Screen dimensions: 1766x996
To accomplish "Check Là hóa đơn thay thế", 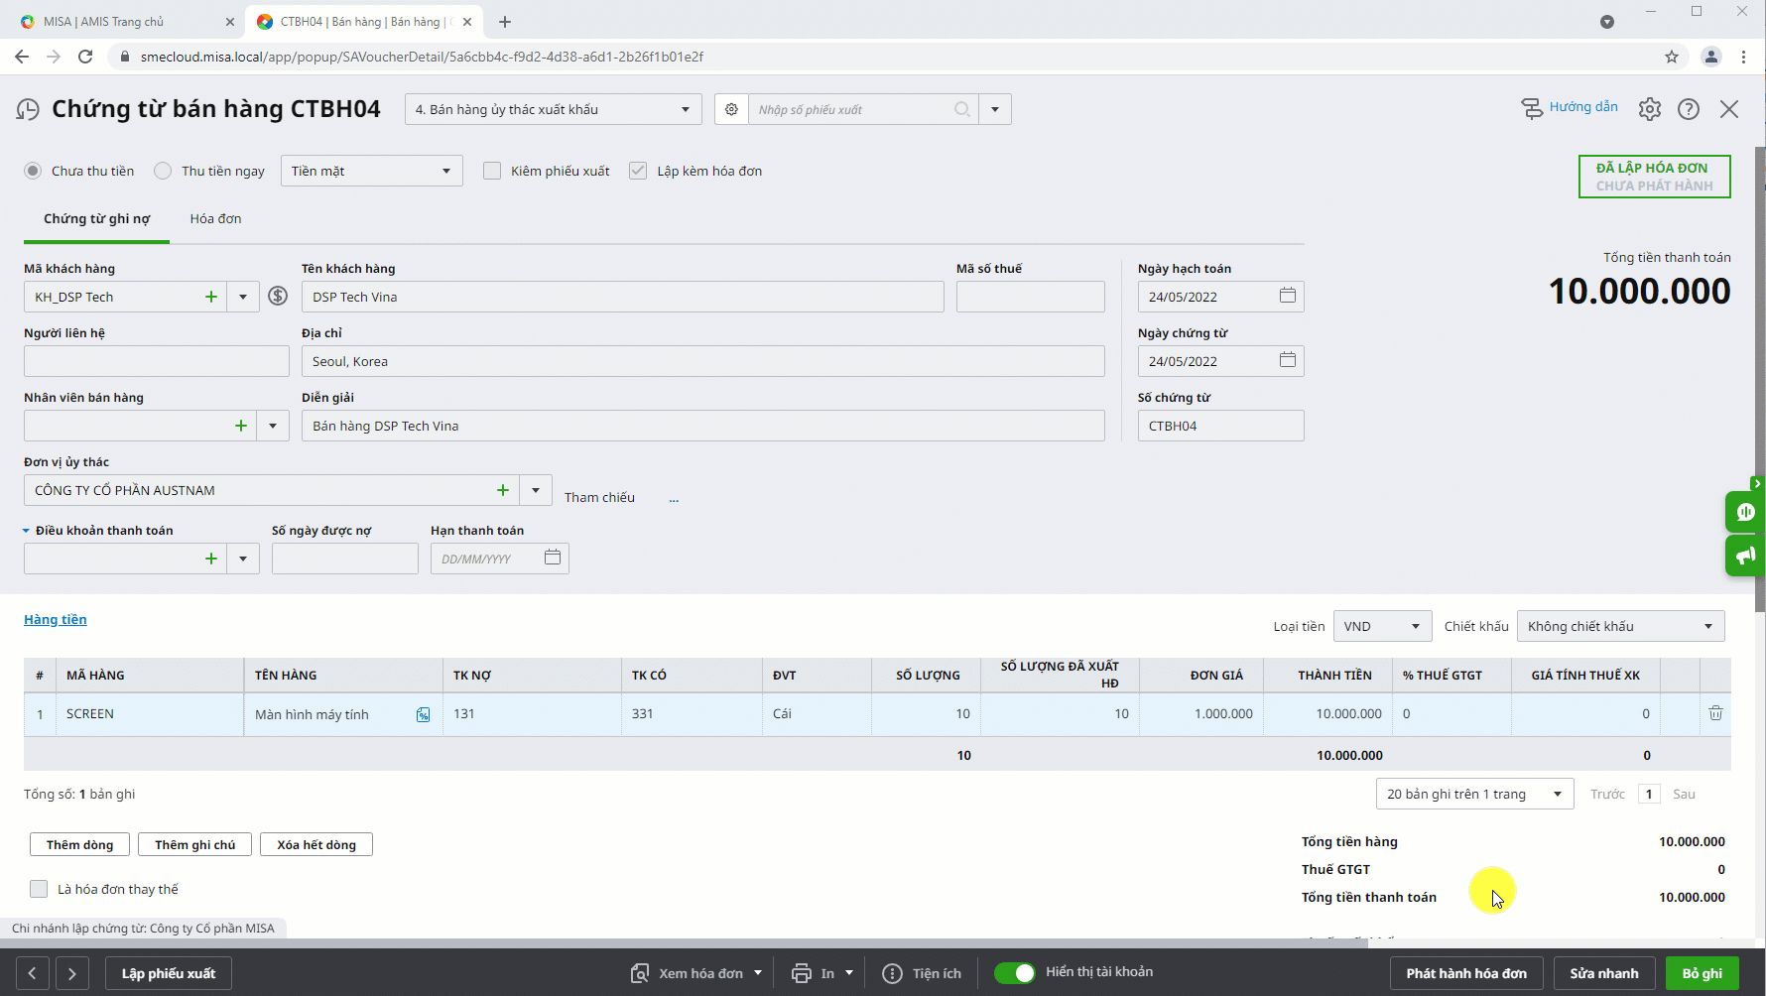I will [x=39, y=889].
